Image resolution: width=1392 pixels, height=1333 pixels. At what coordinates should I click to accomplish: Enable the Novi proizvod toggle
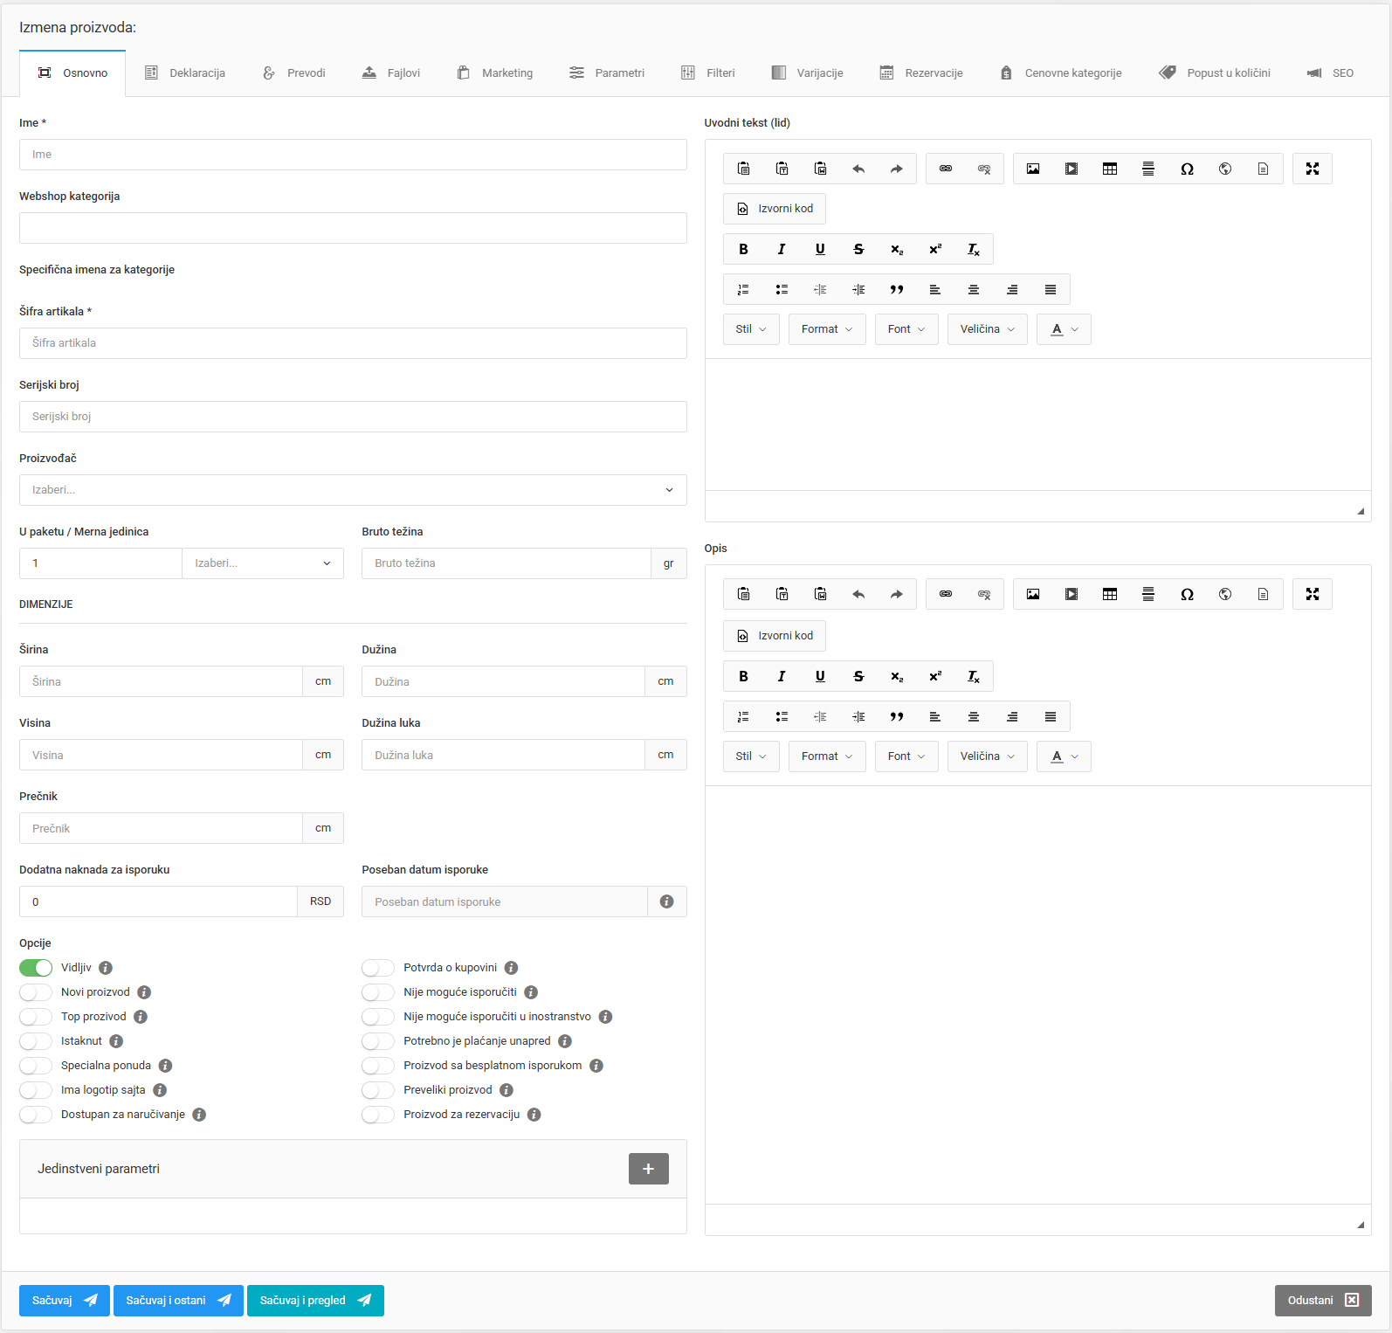[36, 992]
